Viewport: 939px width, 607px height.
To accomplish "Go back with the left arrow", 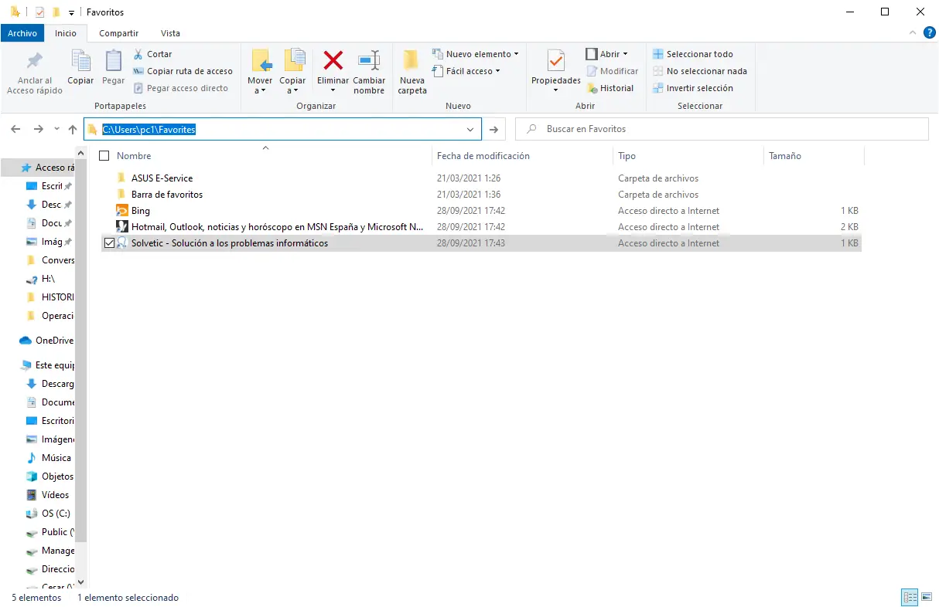I will tap(16, 129).
